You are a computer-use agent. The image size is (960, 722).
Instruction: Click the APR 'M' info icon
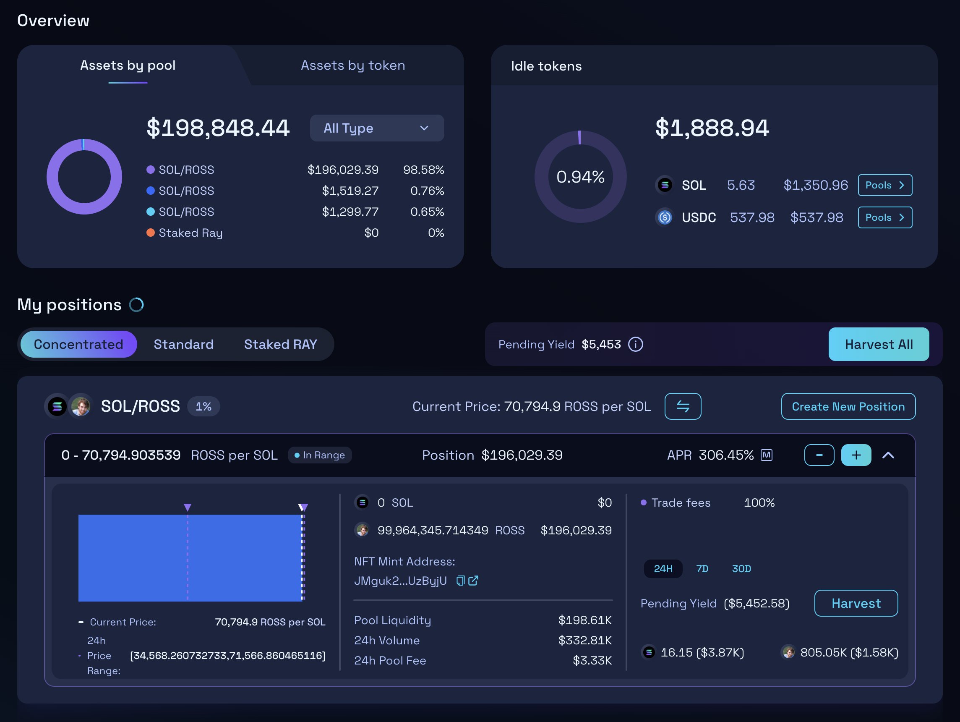(x=767, y=455)
